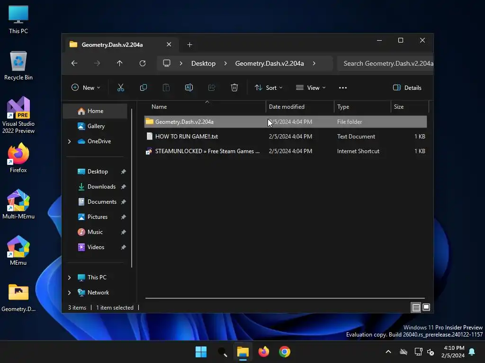Open the View dropdown
Image resolution: width=485 pixels, height=363 pixels.
coord(311,87)
